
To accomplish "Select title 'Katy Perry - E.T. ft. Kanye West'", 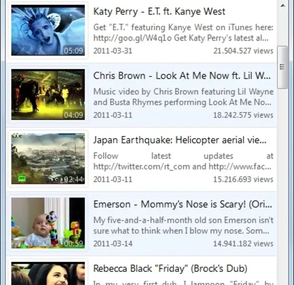I will pos(159,11).
